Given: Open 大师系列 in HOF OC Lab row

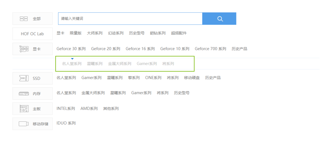Looking at the screenshot, I should 95,33.
